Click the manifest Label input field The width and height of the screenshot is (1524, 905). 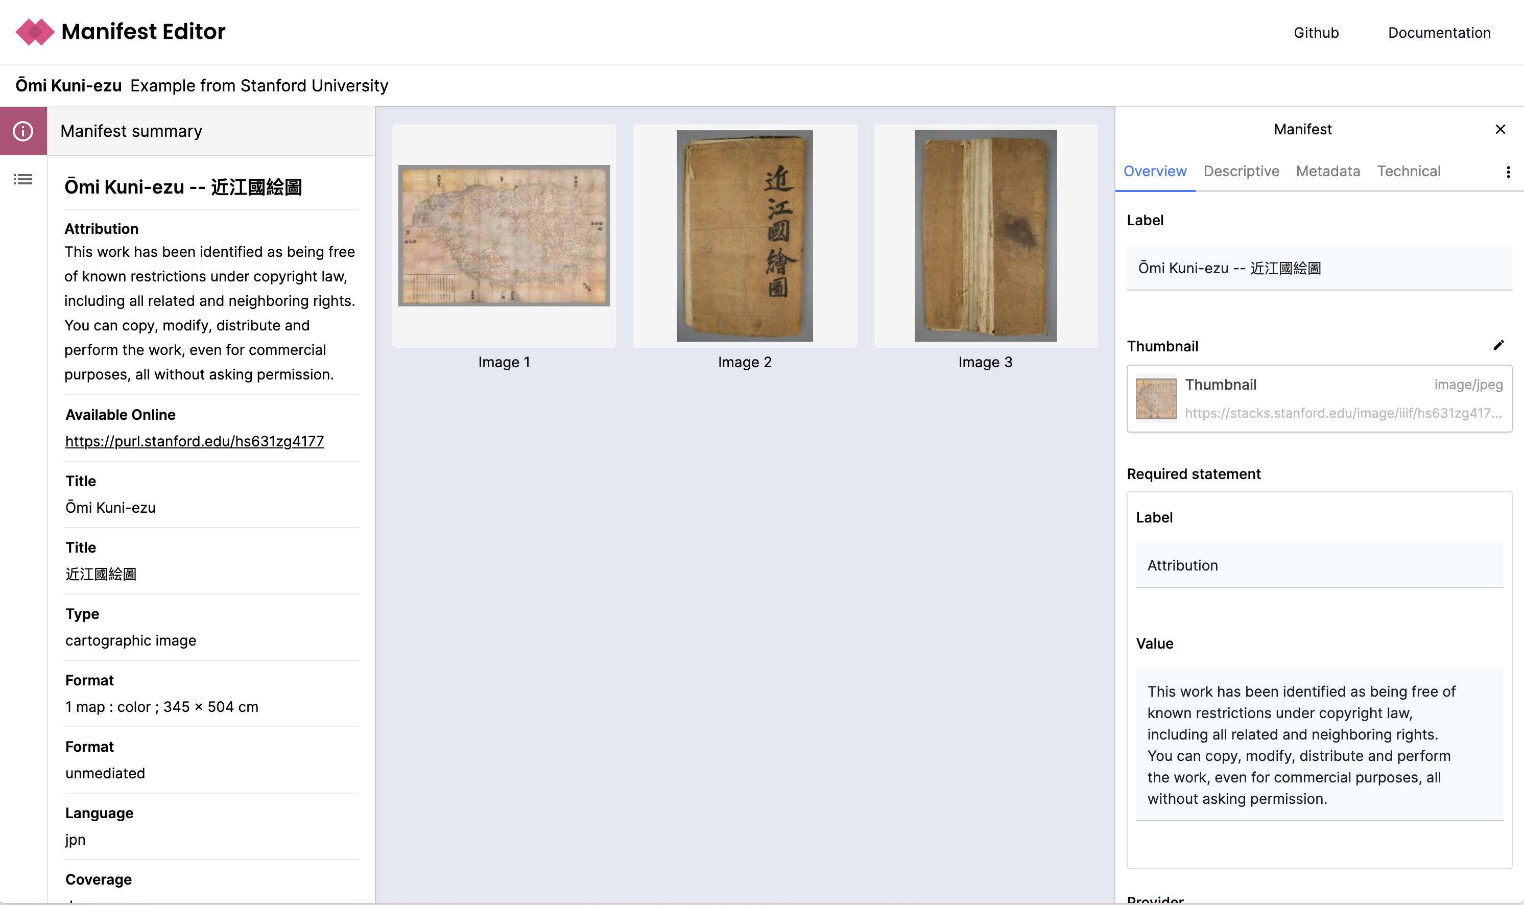(1319, 268)
